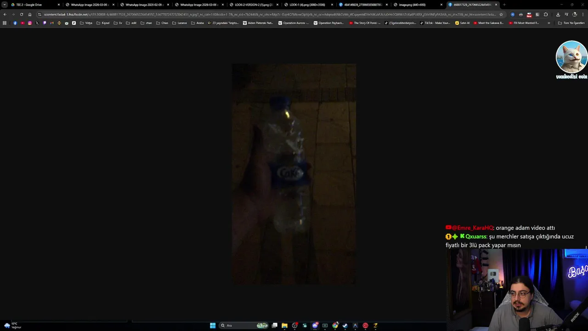Open the browser Downloads icon

558,14
